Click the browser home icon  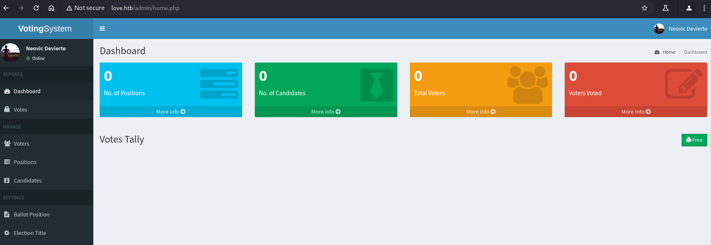coord(51,8)
